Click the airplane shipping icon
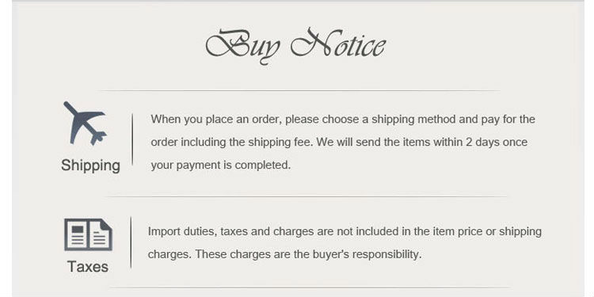The width and height of the screenshot is (594, 297). [x=86, y=123]
